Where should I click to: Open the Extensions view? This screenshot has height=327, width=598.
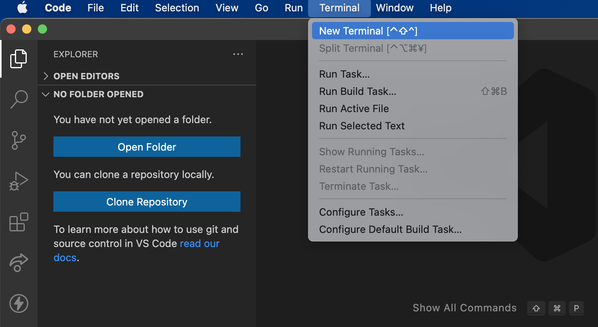tap(18, 222)
